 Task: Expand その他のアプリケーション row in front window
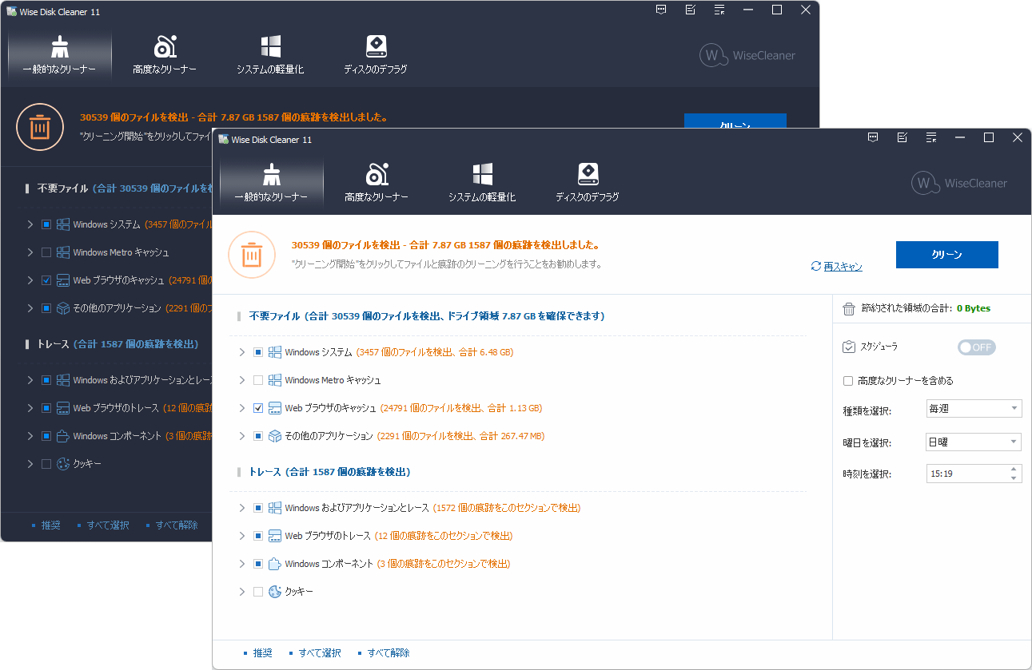coord(242,436)
